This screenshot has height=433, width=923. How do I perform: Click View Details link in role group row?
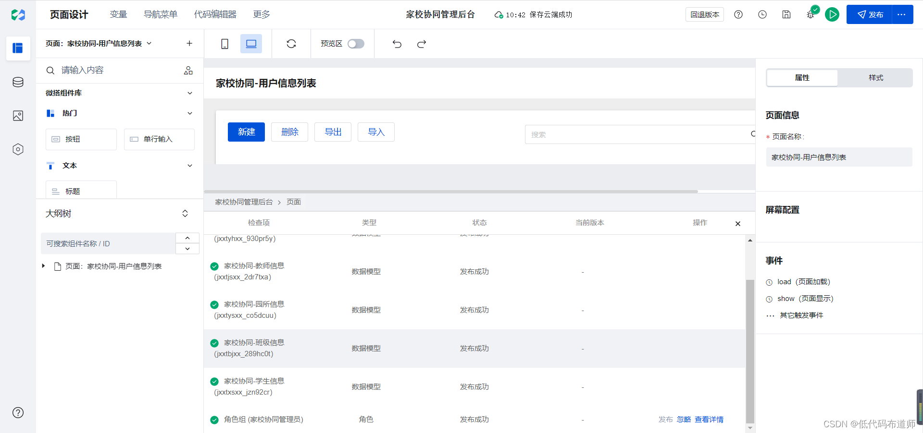coord(709,420)
